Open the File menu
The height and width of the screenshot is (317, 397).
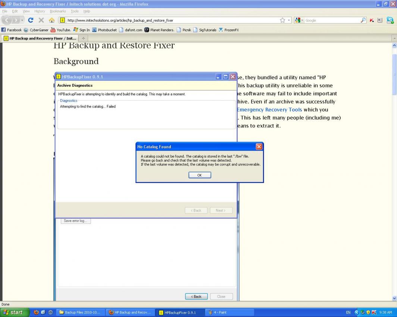point(4,11)
